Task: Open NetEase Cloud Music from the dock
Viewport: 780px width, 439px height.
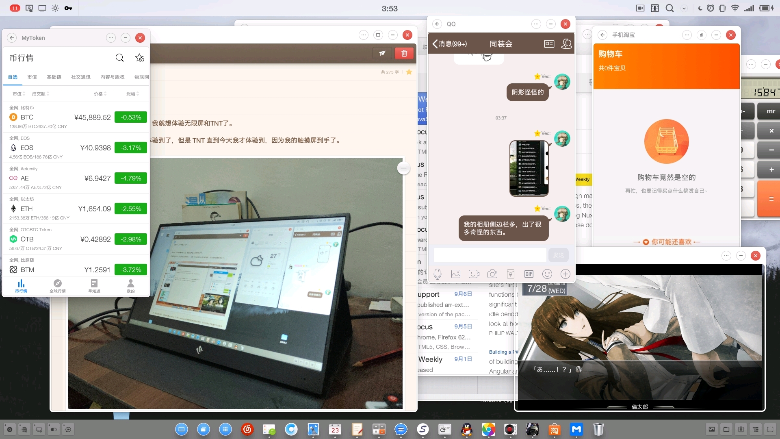Action: coord(247,429)
